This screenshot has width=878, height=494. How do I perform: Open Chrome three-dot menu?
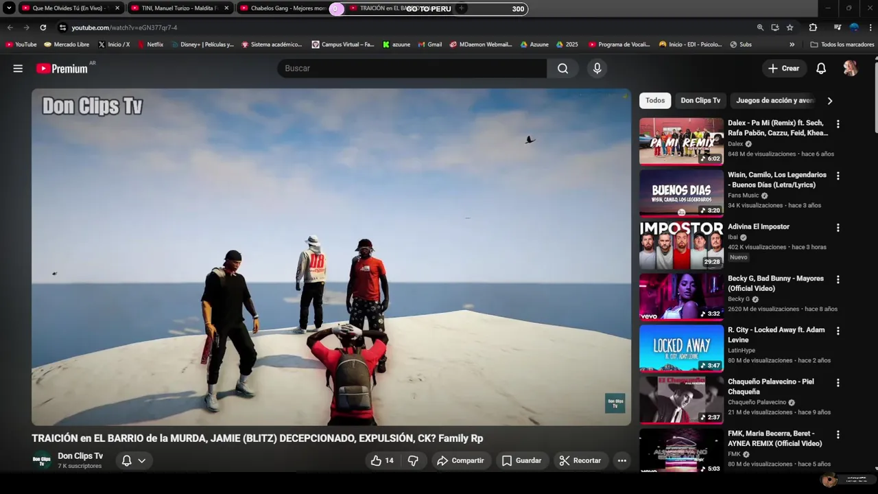coord(870,27)
